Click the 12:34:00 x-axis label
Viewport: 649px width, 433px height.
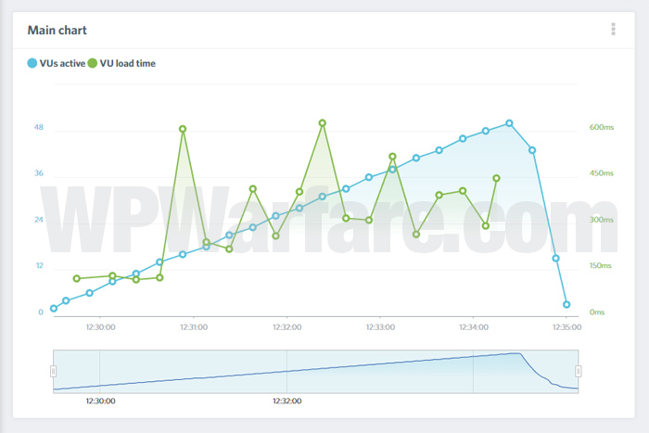474,327
